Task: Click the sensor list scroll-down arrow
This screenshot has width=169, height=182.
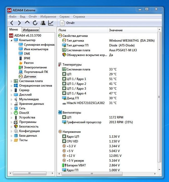Action: pyautogui.click(x=159, y=170)
